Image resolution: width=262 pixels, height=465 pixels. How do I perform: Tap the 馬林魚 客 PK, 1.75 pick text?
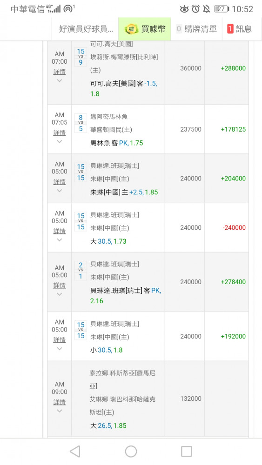pyautogui.click(x=117, y=143)
